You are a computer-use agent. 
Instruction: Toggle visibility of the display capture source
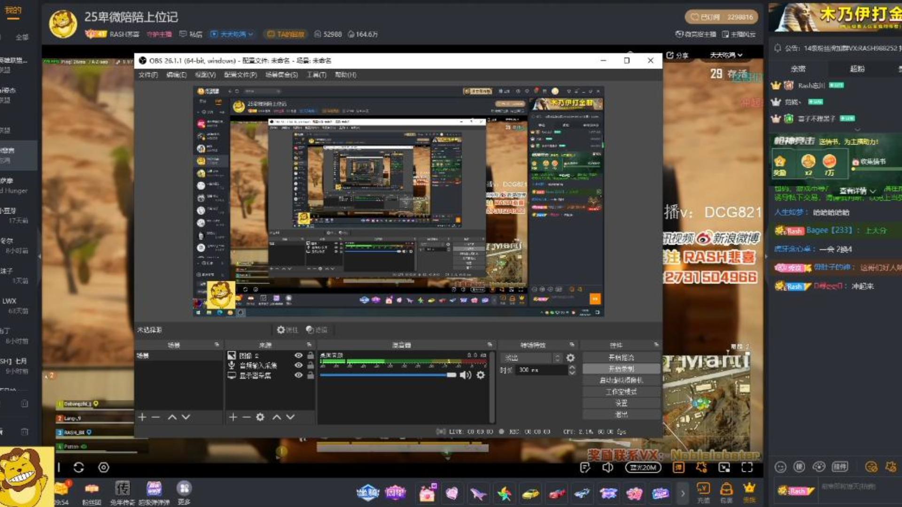[298, 375]
